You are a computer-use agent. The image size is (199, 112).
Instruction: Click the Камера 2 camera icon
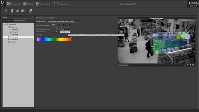point(11,30)
